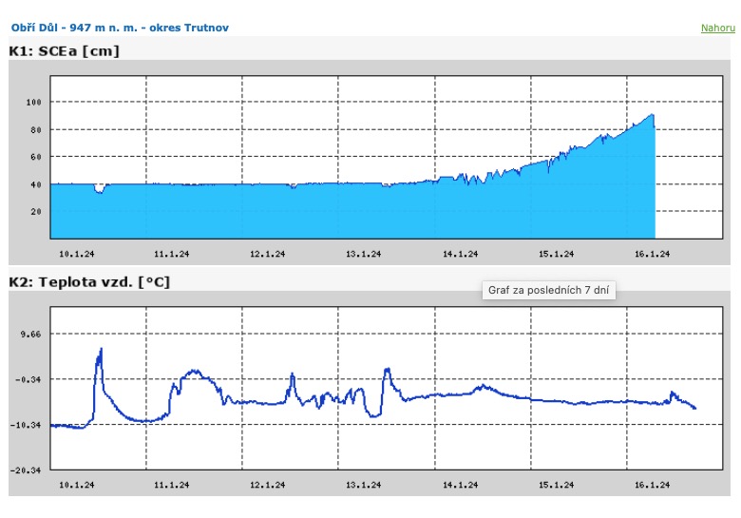Click the small snow depth dip near 10.1.24

tap(99, 190)
